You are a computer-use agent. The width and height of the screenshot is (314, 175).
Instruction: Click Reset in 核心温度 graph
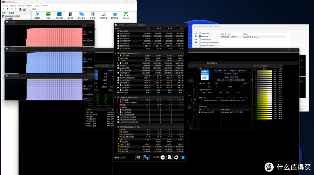(x=91, y=40)
